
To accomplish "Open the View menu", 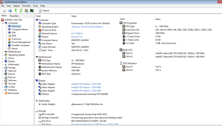I will 9,6.
